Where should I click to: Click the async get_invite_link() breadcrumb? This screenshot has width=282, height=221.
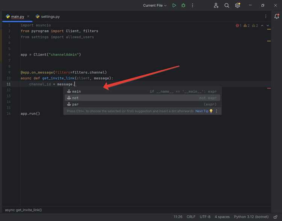[x=23, y=210]
